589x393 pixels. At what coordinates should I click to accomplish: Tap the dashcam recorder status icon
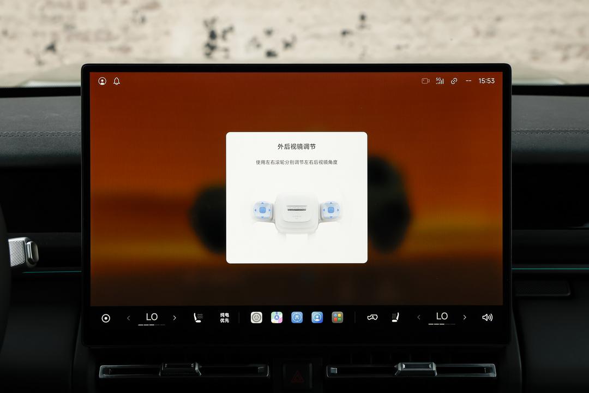[x=425, y=81]
